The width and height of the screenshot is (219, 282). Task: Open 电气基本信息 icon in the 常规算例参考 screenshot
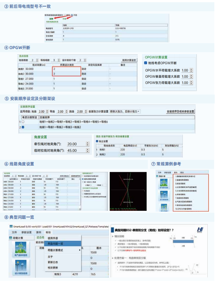coord(164,184)
